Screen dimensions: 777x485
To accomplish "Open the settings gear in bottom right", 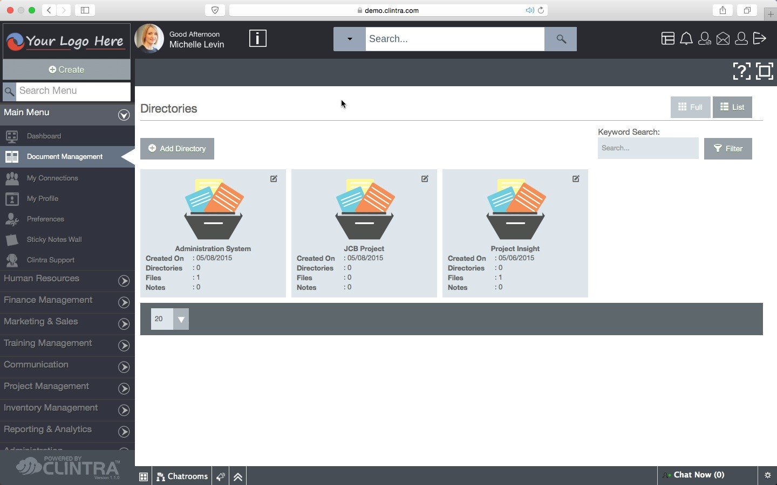I will point(768,475).
